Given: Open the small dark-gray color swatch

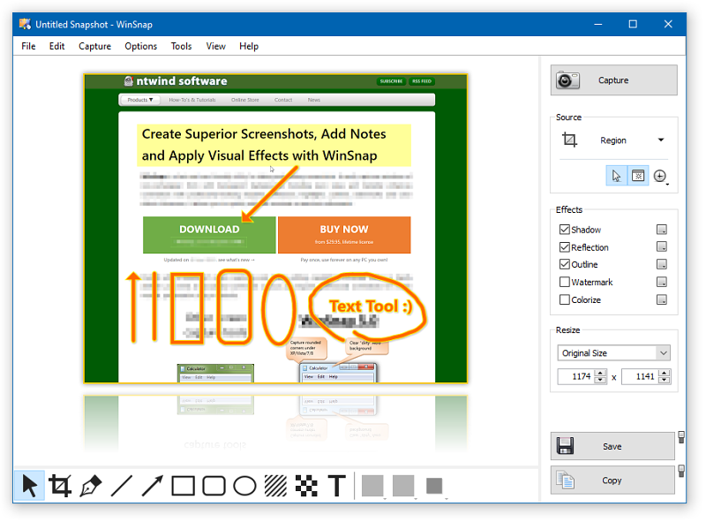Looking at the screenshot, I should pyautogui.click(x=434, y=486).
